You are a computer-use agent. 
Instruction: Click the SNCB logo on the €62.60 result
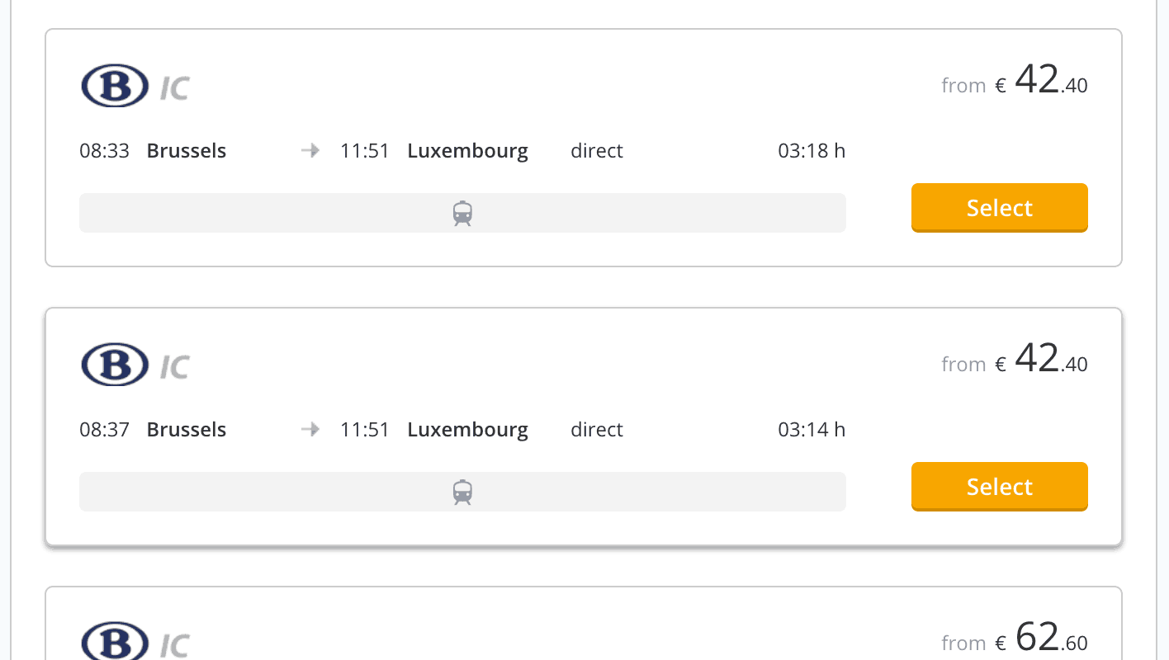[115, 643]
